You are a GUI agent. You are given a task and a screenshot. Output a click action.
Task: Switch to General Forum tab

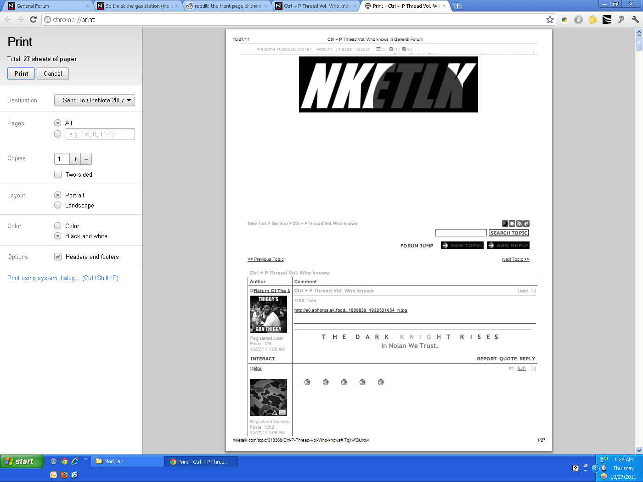(x=46, y=6)
